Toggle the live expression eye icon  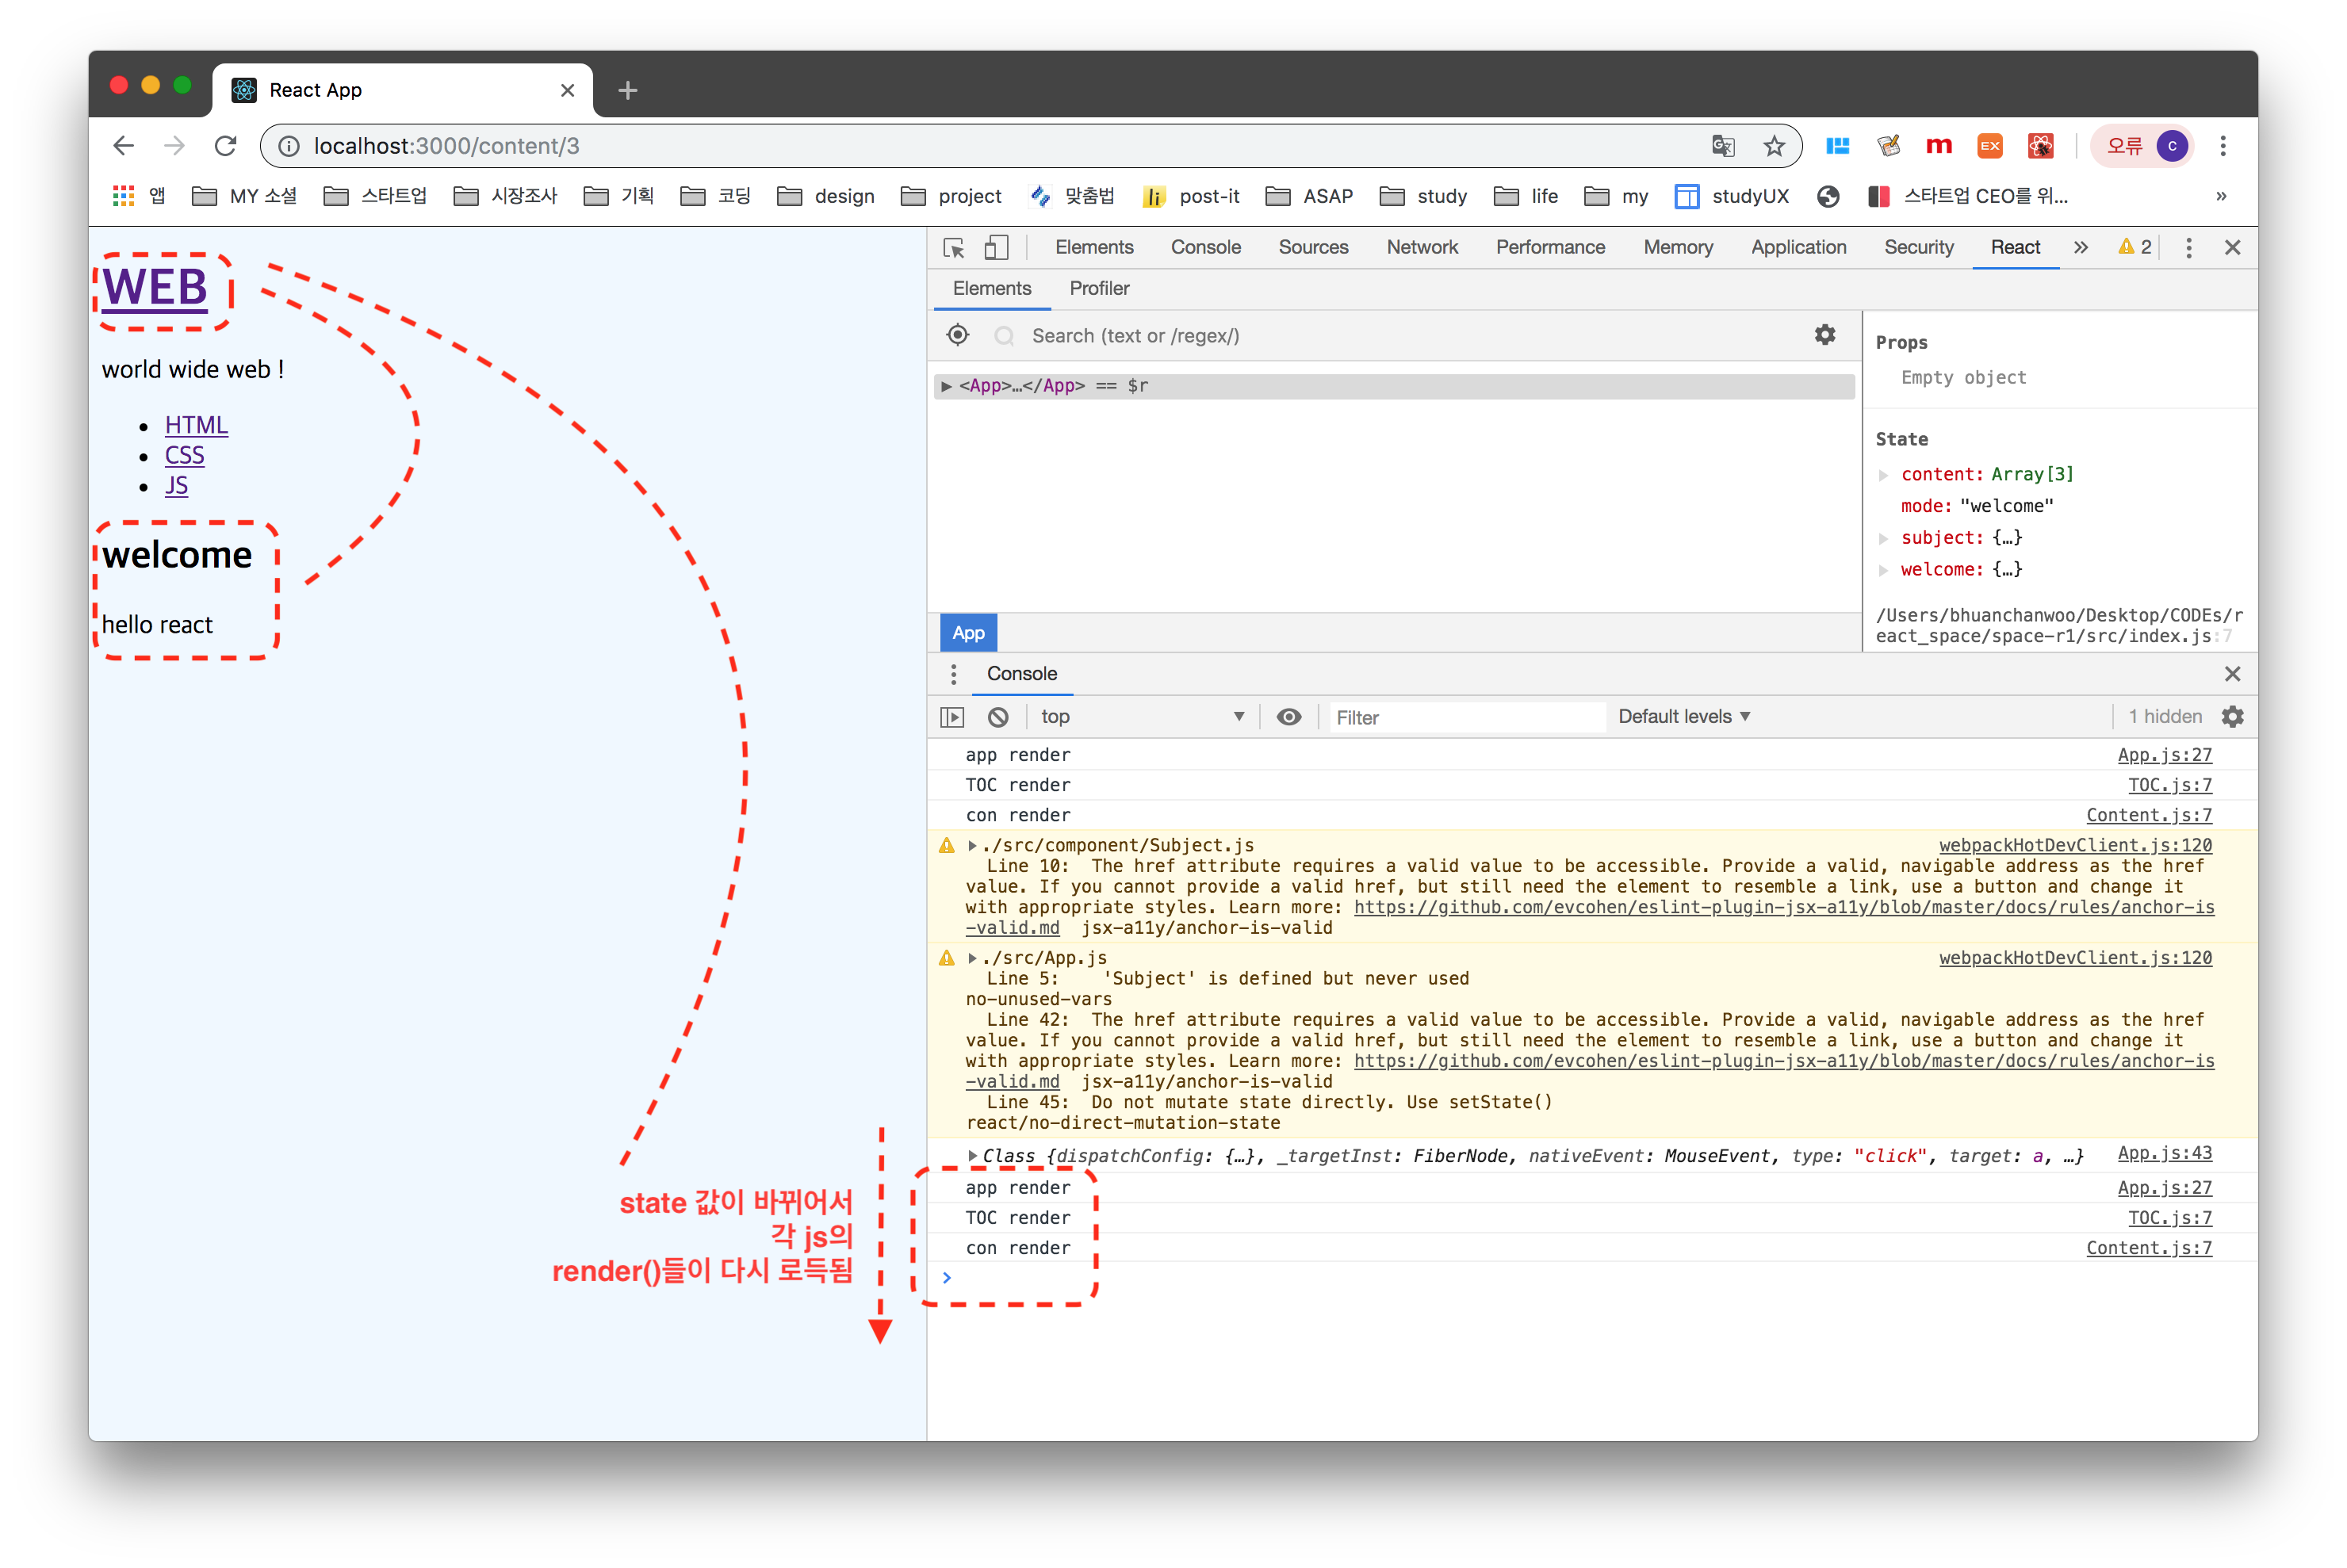1288,716
